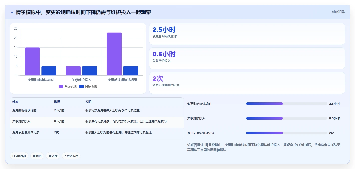Screen dimensions: 355x169
Task: Click the table cell reading 2次
Action: coord(56,132)
